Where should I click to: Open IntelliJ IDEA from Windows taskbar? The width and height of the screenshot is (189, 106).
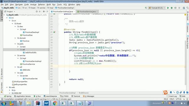pyautogui.click(x=38, y=103)
